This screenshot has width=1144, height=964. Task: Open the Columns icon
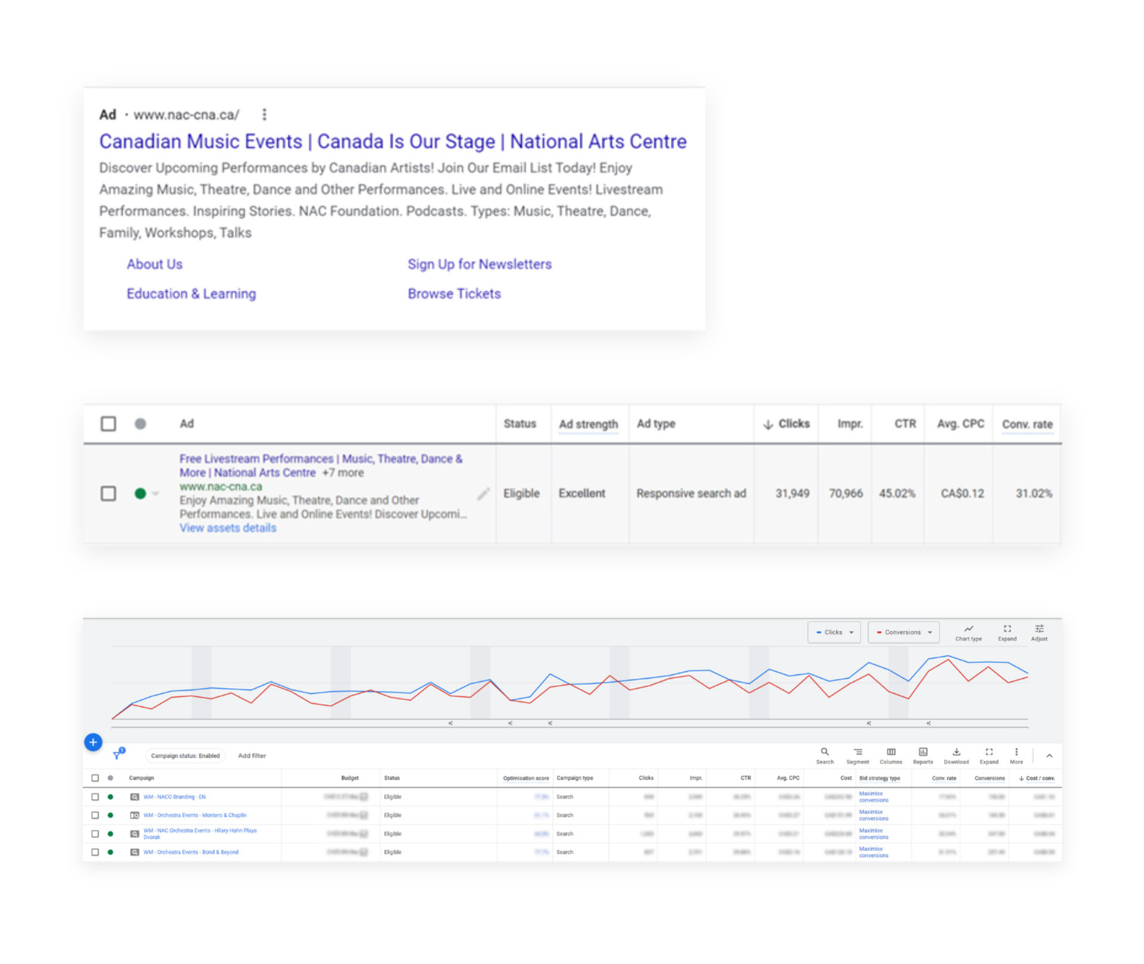pos(891,752)
